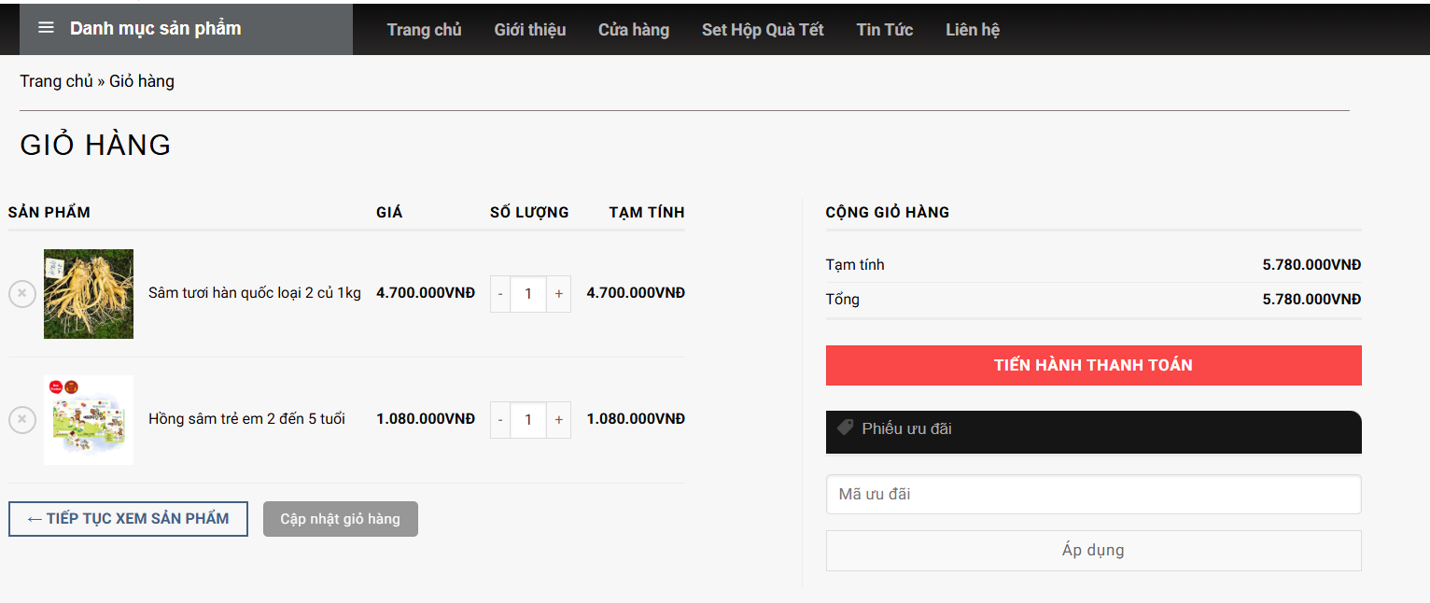Viewport: 1430px width, 603px height.
Task: Increase quantity of Sâm tươi hàn quốc
Action: pyautogui.click(x=558, y=293)
